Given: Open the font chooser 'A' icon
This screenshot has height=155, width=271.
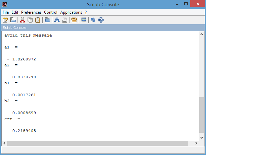Looking at the screenshot, I should (57, 20).
